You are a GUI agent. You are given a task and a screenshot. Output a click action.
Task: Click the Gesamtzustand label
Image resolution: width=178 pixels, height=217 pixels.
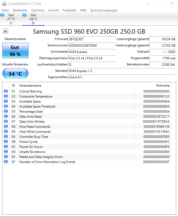point(15,39)
